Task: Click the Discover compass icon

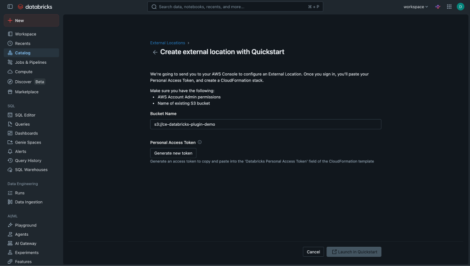Action: pyautogui.click(x=10, y=82)
